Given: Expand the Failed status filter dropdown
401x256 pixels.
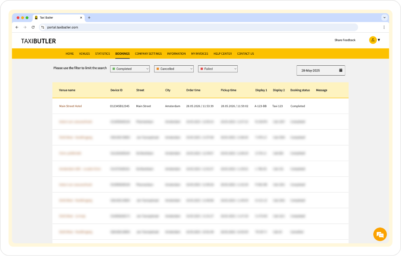Looking at the screenshot, I should coord(218,69).
